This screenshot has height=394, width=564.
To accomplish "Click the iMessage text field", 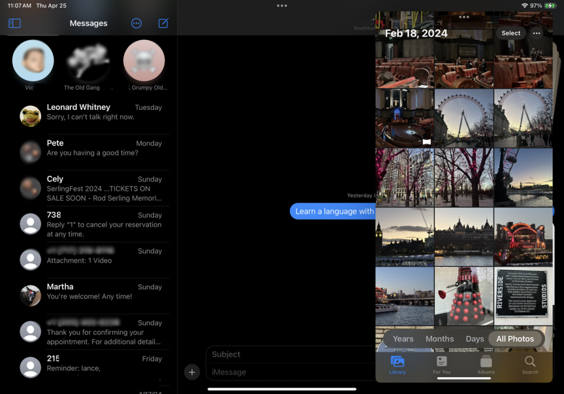I will (x=290, y=372).
